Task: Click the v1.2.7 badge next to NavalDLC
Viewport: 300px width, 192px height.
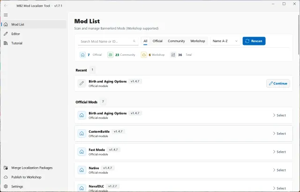Action: (x=112, y=186)
